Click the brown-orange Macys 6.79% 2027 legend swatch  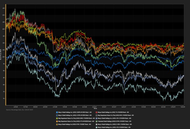(x=57, y=124)
